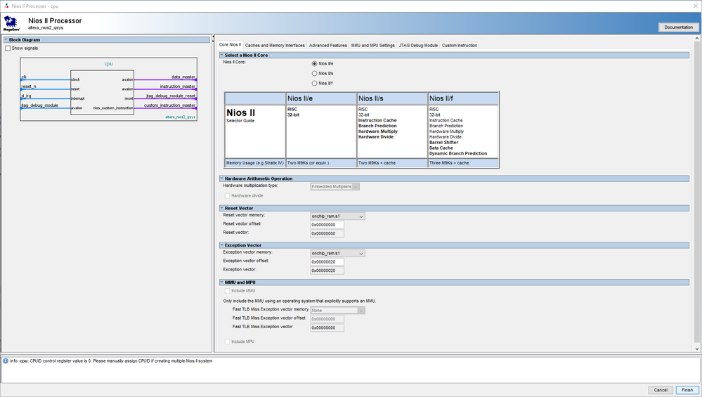
Task: Click the Reset vector offset input field
Action: (327, 225)
